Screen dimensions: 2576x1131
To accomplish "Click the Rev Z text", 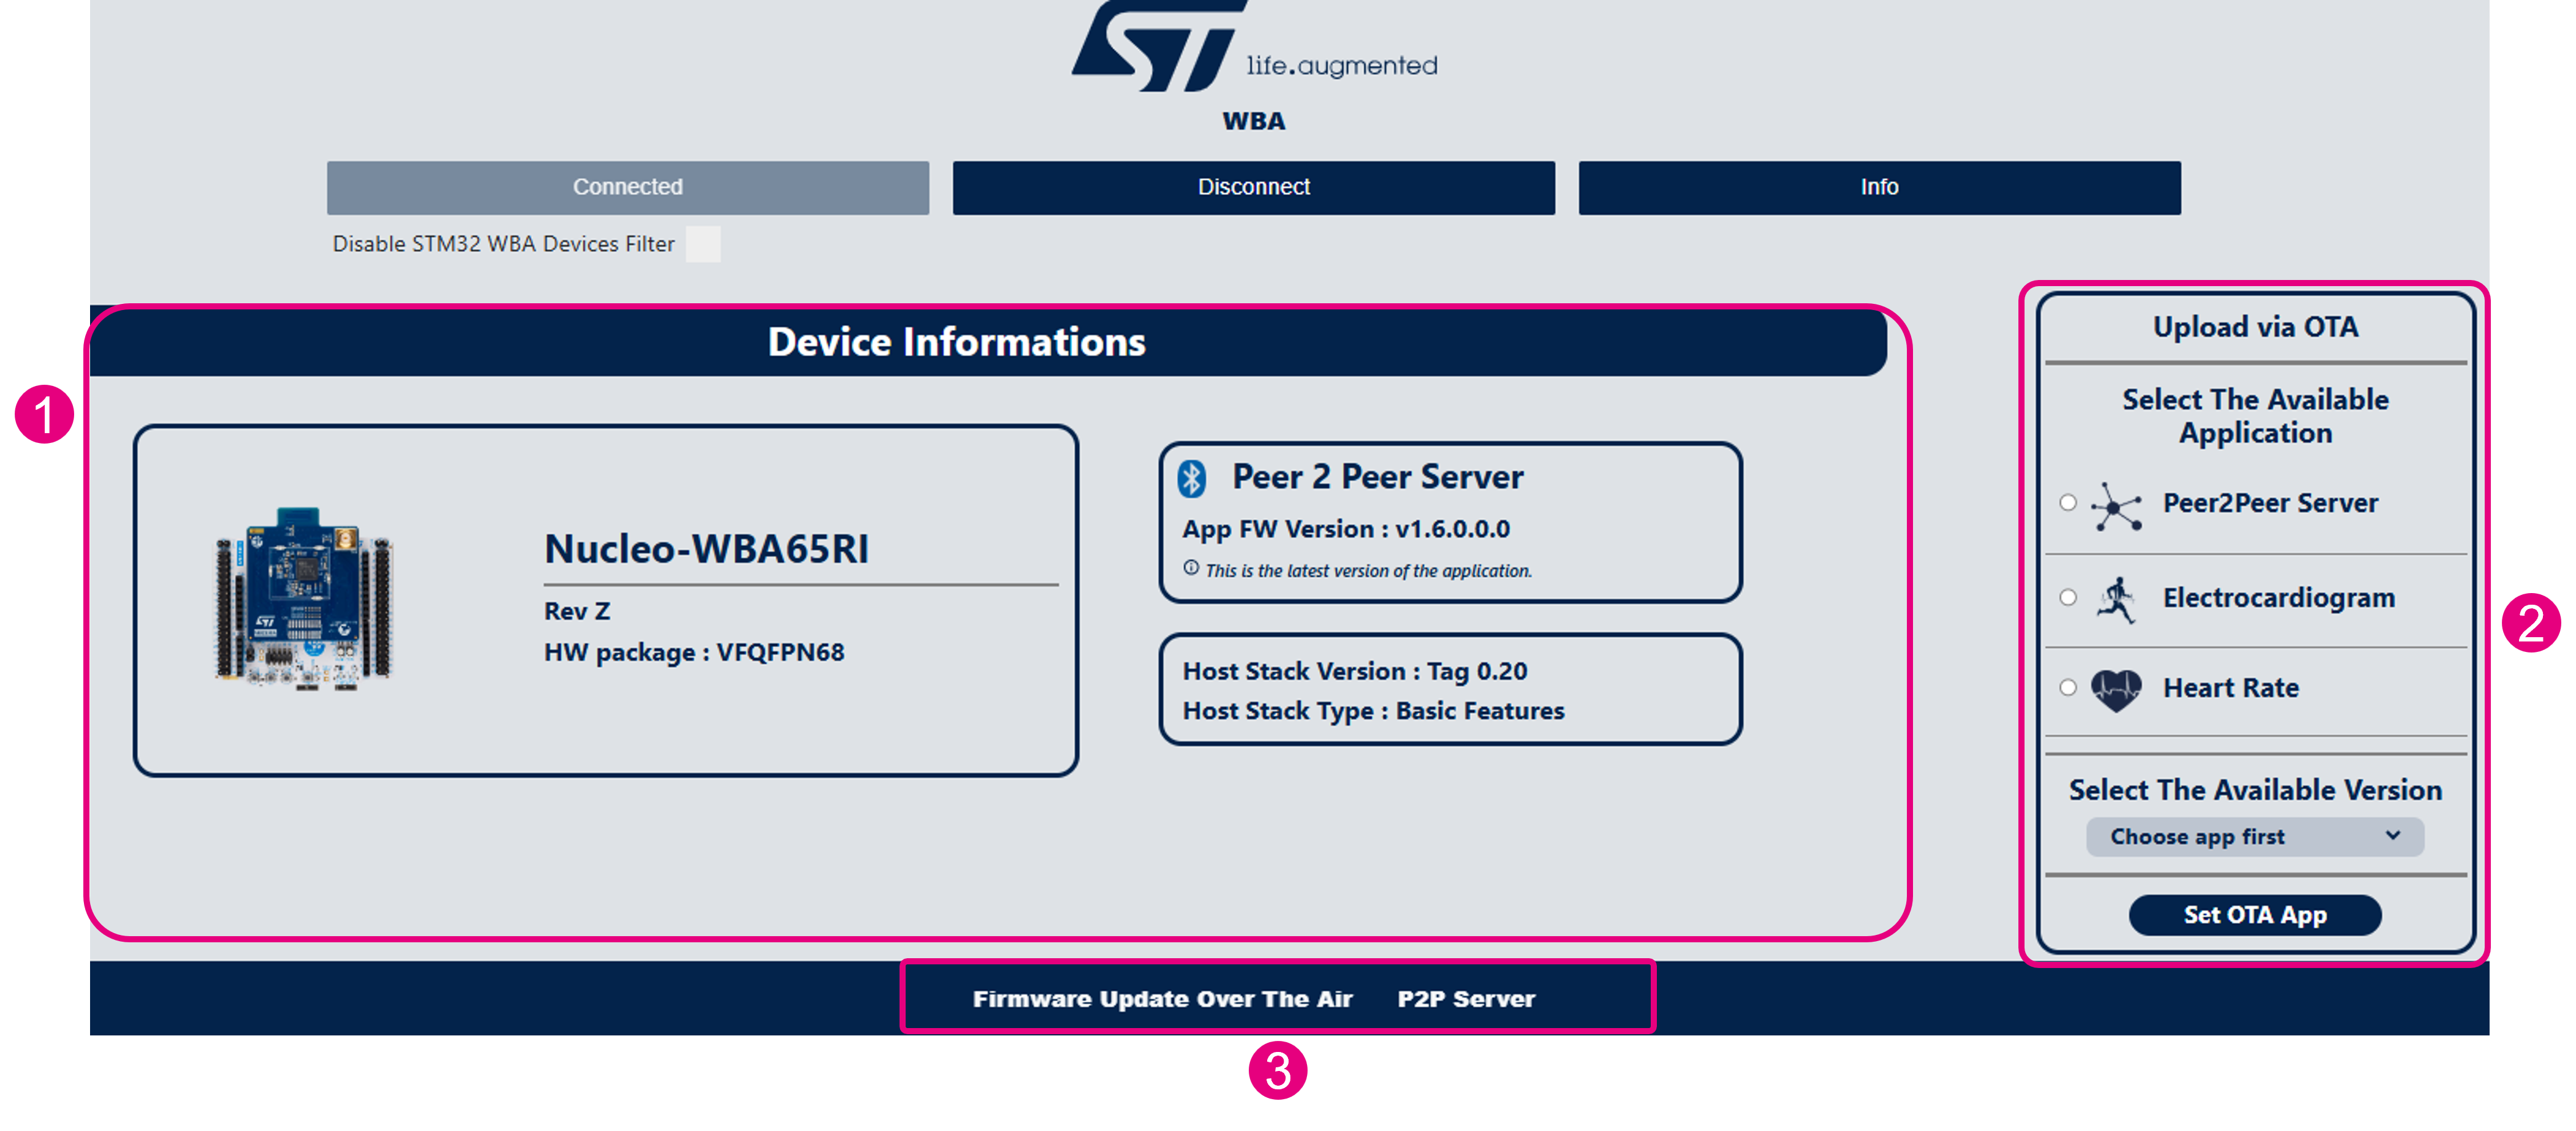I will coord(577,611).
